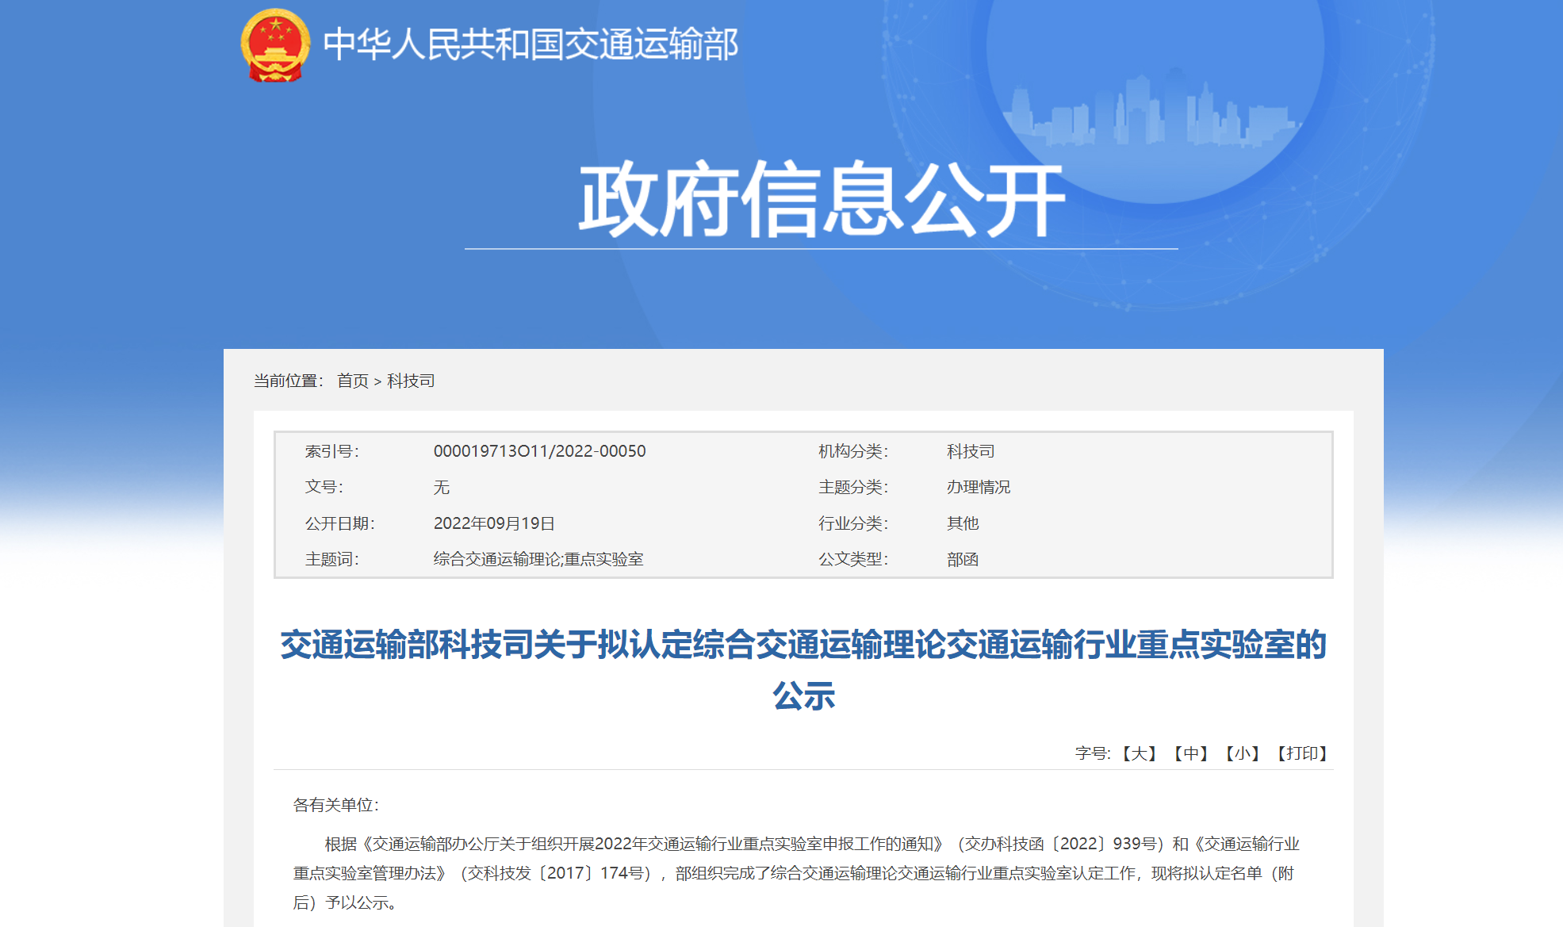Set font size to 小
Screen dimensions: 1563x927
1242,753
